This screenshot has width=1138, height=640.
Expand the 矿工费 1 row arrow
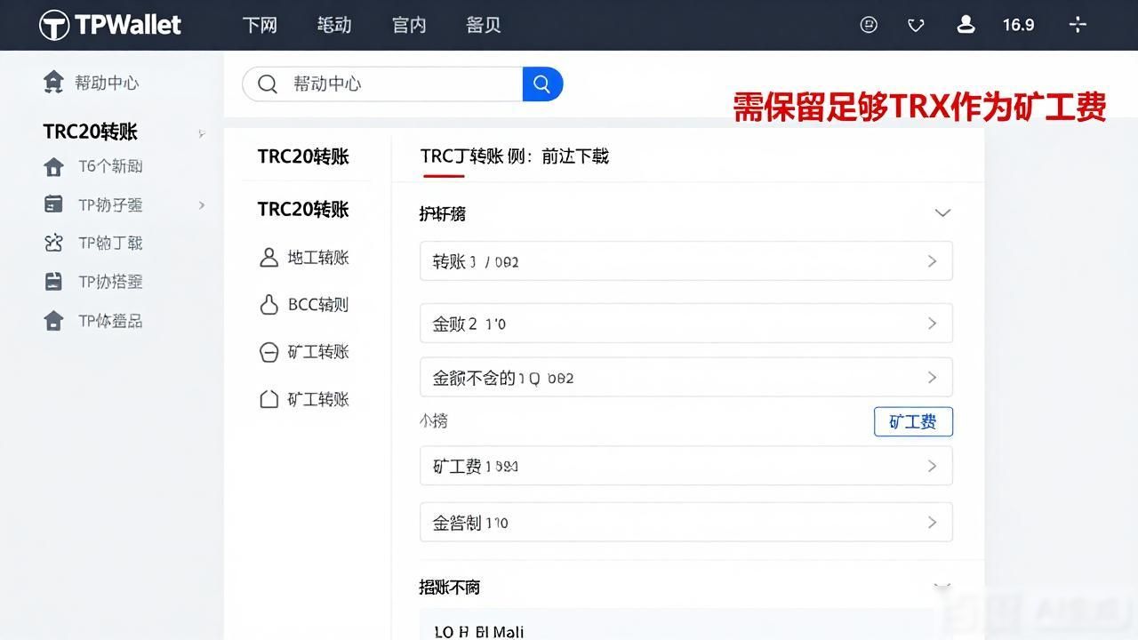(932, 466)
